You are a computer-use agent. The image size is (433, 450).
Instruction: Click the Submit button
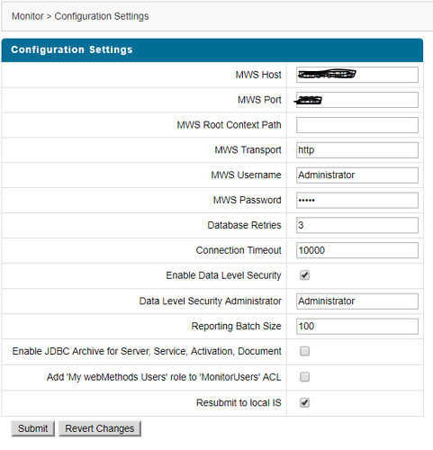[x=33, y=428]
